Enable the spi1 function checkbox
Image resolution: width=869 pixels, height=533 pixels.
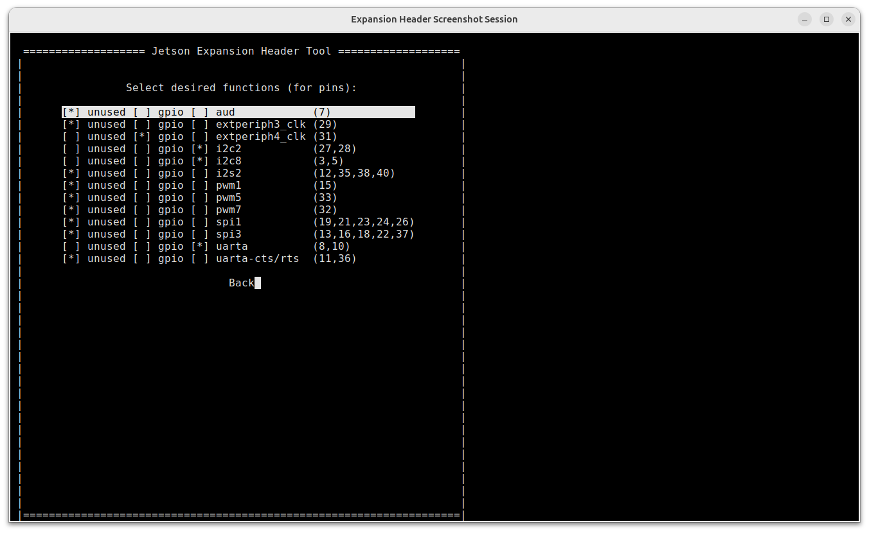(x=200, y=222)
